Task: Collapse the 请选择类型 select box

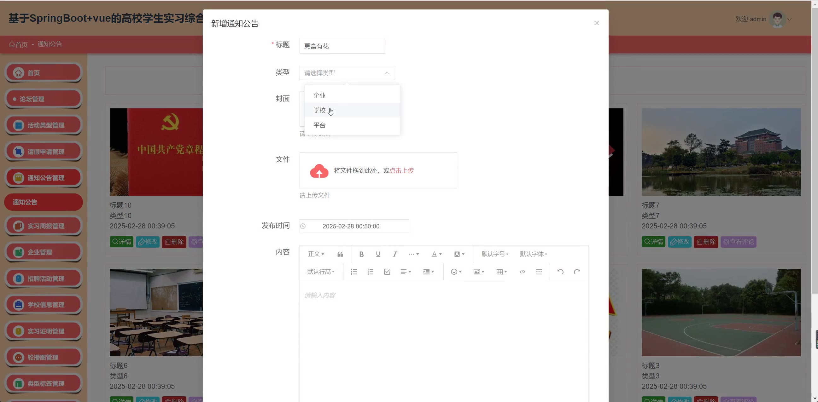Action: [347, 73]
